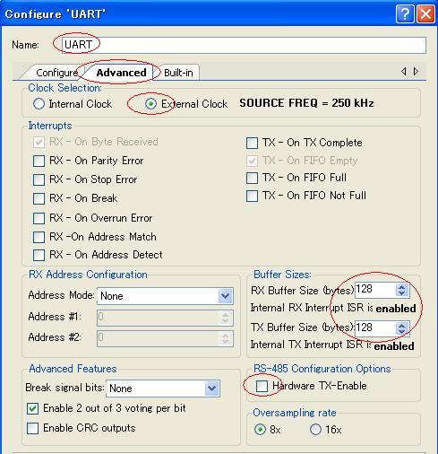Toggle Enable 2 out of 3 voting
The width and height of the screenshot is (438, 454).
point(32,408)
